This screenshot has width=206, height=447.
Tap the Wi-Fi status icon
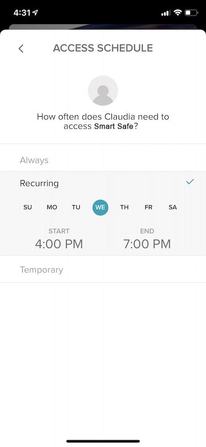[178, 13]
